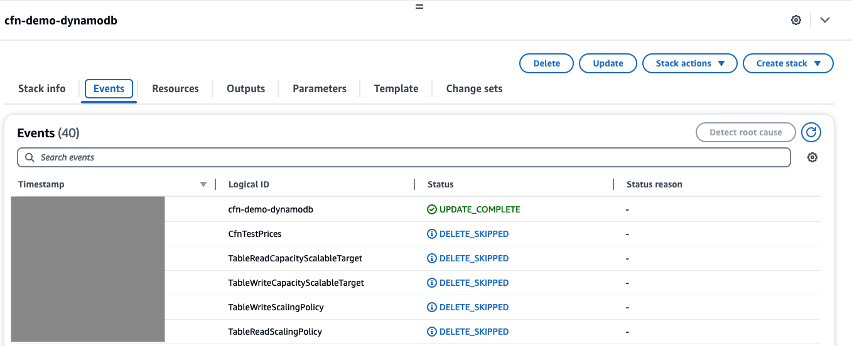This screenshot has height=346, width=852.
Task: Go to the Outputs tab
Action: point(245,88)
